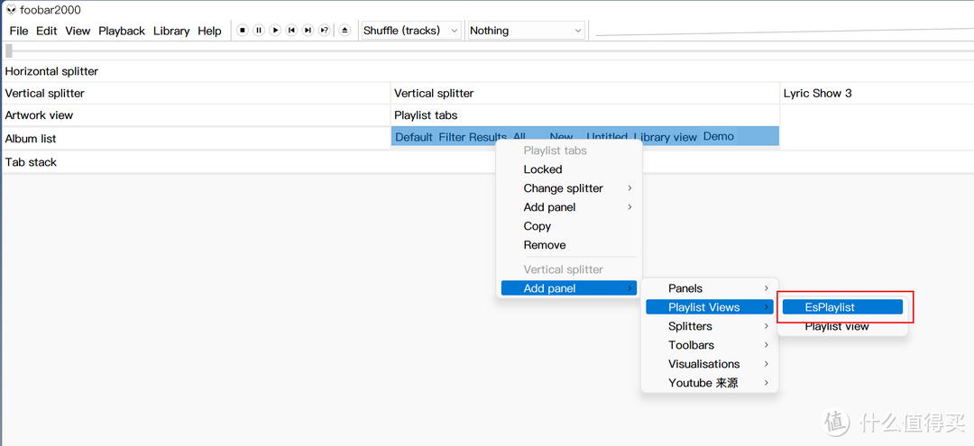
Task: Open the Edit menu
Action: pyautogui.click(x=47, y=31)
